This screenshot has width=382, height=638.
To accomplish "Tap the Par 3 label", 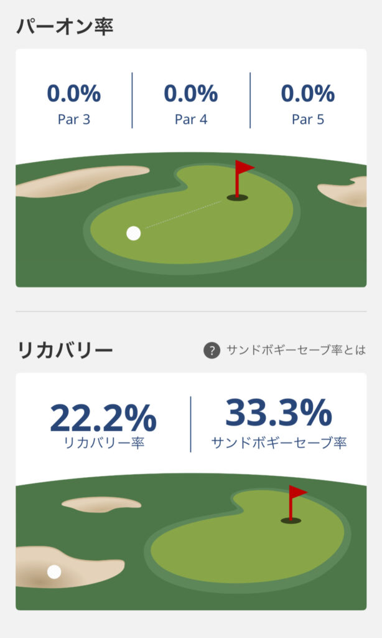I will [x=74, y=120].
